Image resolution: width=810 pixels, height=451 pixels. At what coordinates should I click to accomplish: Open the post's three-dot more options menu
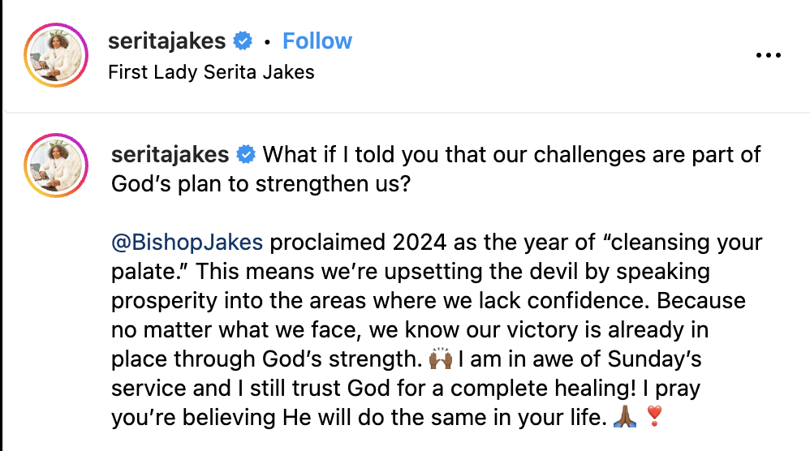coord(767,55)
